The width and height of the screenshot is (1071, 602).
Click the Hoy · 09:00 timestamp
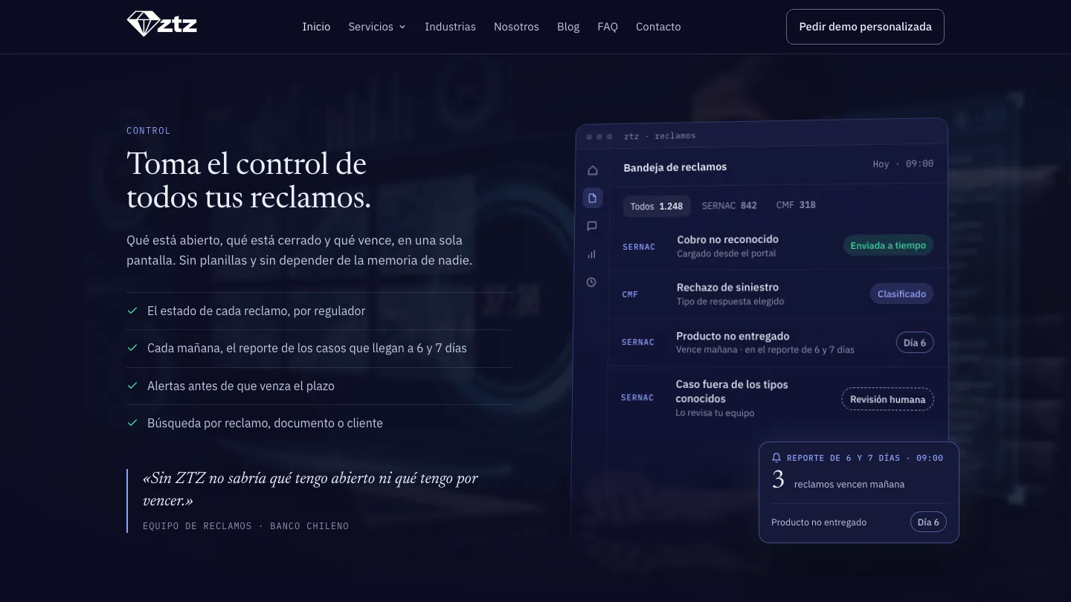click(903, 164)
